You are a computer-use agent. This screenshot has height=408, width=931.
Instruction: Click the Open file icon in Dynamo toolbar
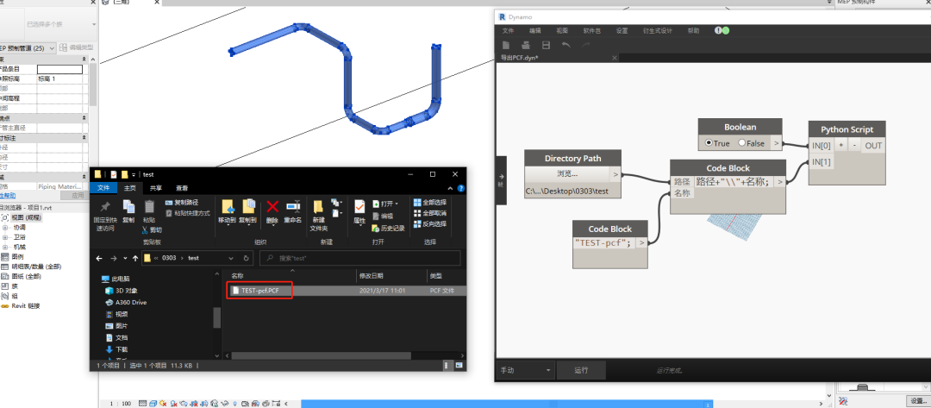click(526, 45)
